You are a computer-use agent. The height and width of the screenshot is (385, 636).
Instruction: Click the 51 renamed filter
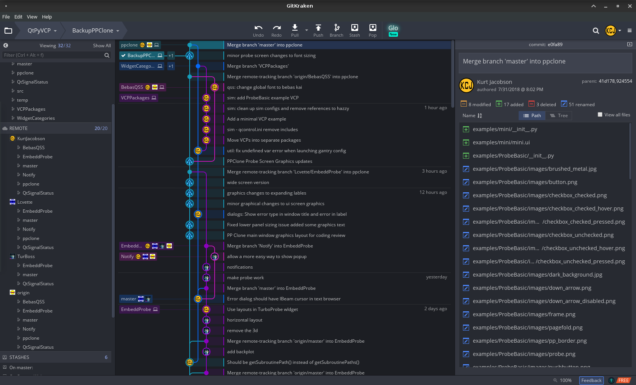point(578,104)
